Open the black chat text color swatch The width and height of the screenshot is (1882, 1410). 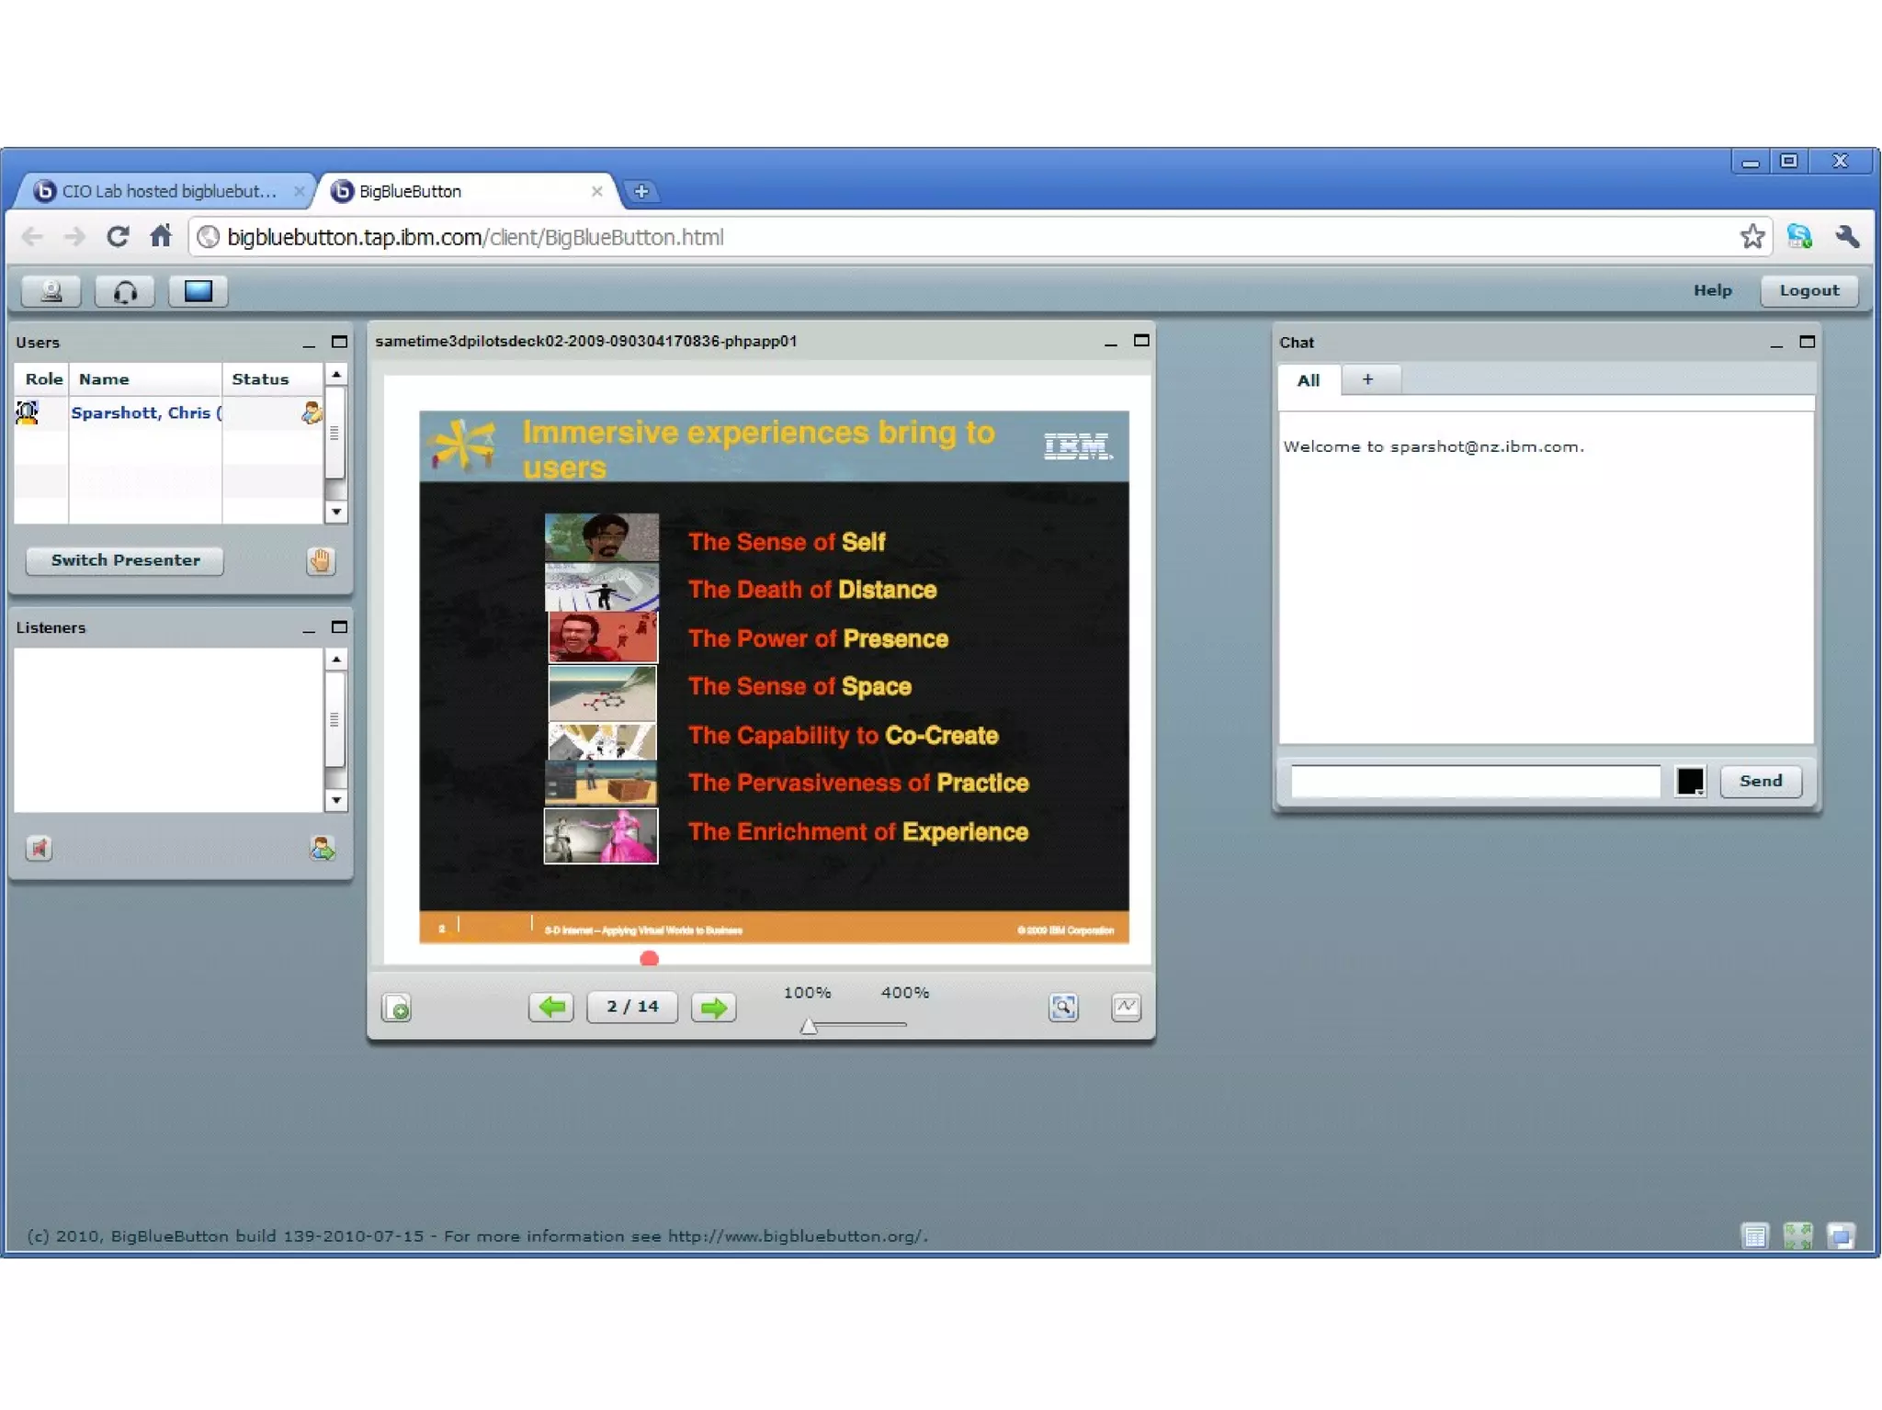tap(1689, 781)
